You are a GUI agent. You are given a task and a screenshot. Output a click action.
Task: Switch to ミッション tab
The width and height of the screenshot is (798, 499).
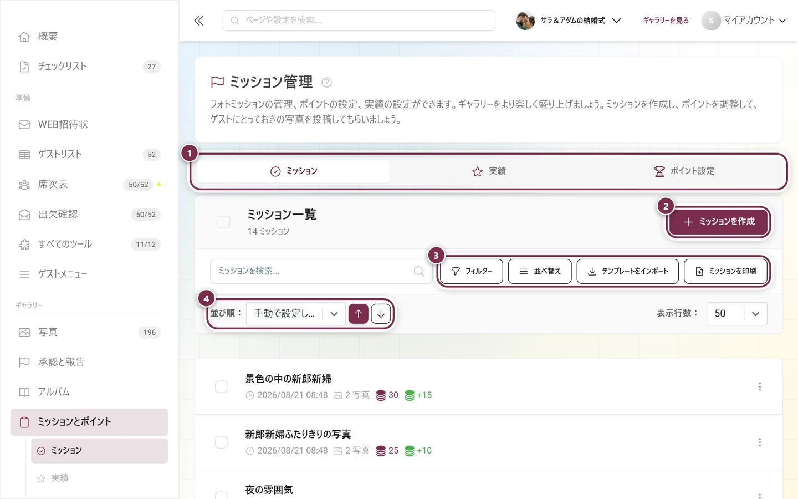pos(294,171)
